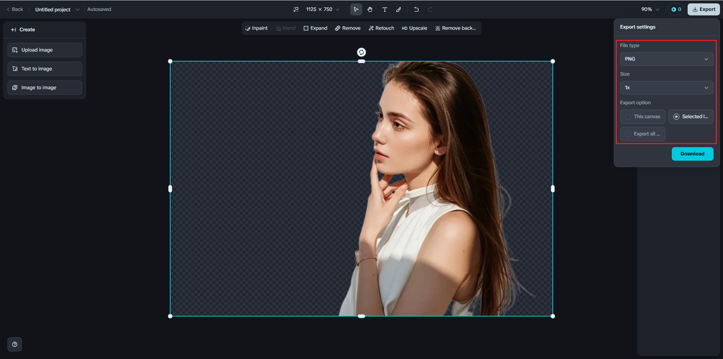Open the 1x size dropdown
The image size is (723, 359).
pos(667,88)
